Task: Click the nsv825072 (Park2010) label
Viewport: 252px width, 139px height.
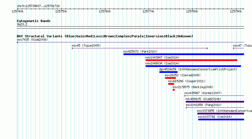Action: tap(140, 51)
